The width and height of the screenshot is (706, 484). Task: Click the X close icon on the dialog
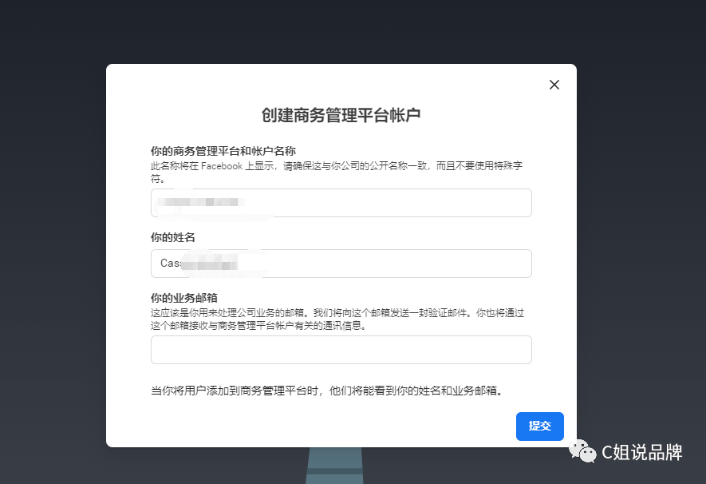pyautogui.click(x=554, y=84)
